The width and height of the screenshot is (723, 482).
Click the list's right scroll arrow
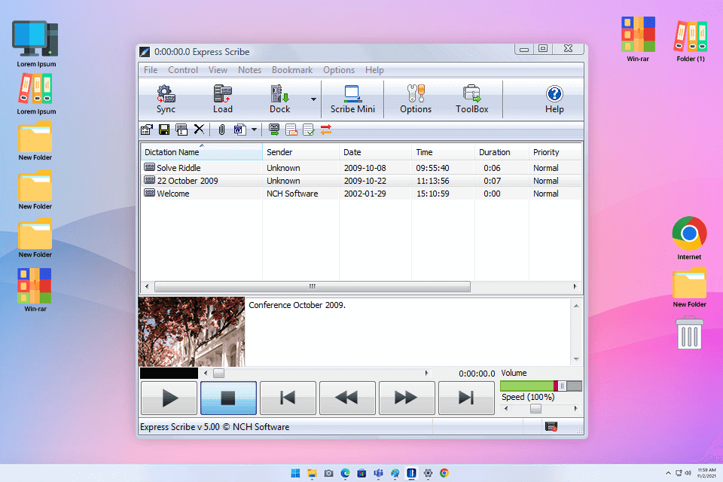[x=575, y=286]
